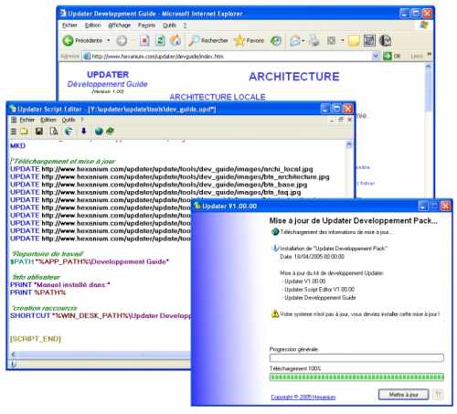
Task: Click the Mail envelope icon in Internet Explorer
Action: pos(295,40)
